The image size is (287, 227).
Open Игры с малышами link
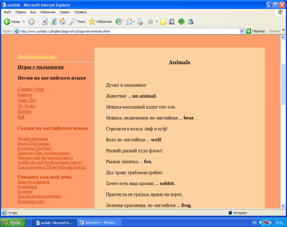(x=41, y=67)
